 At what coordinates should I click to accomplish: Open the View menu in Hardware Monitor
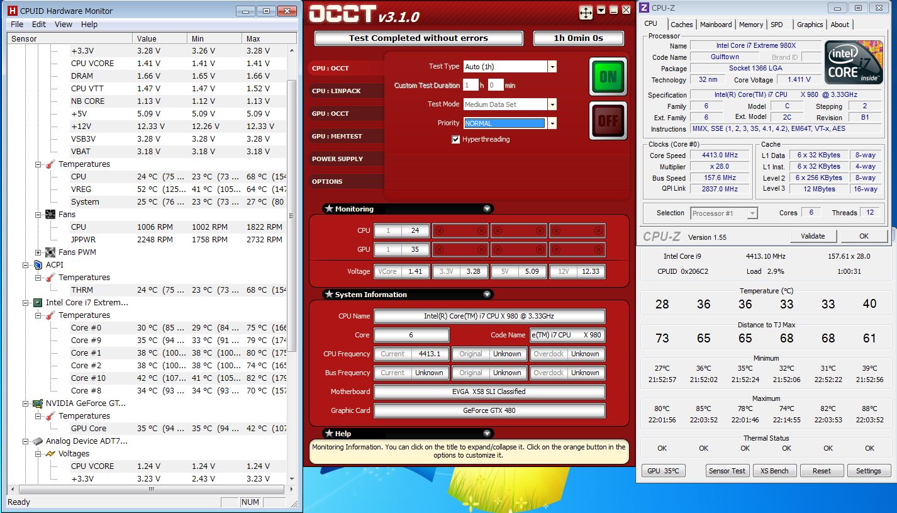pos(64,25)
